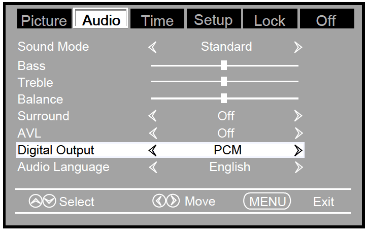Select the Off tab
The image size is (367, 233).
pos(326,20)
